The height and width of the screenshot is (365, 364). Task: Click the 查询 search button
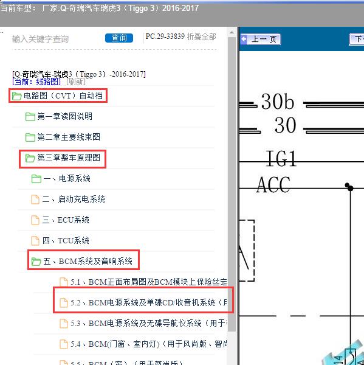119,38
